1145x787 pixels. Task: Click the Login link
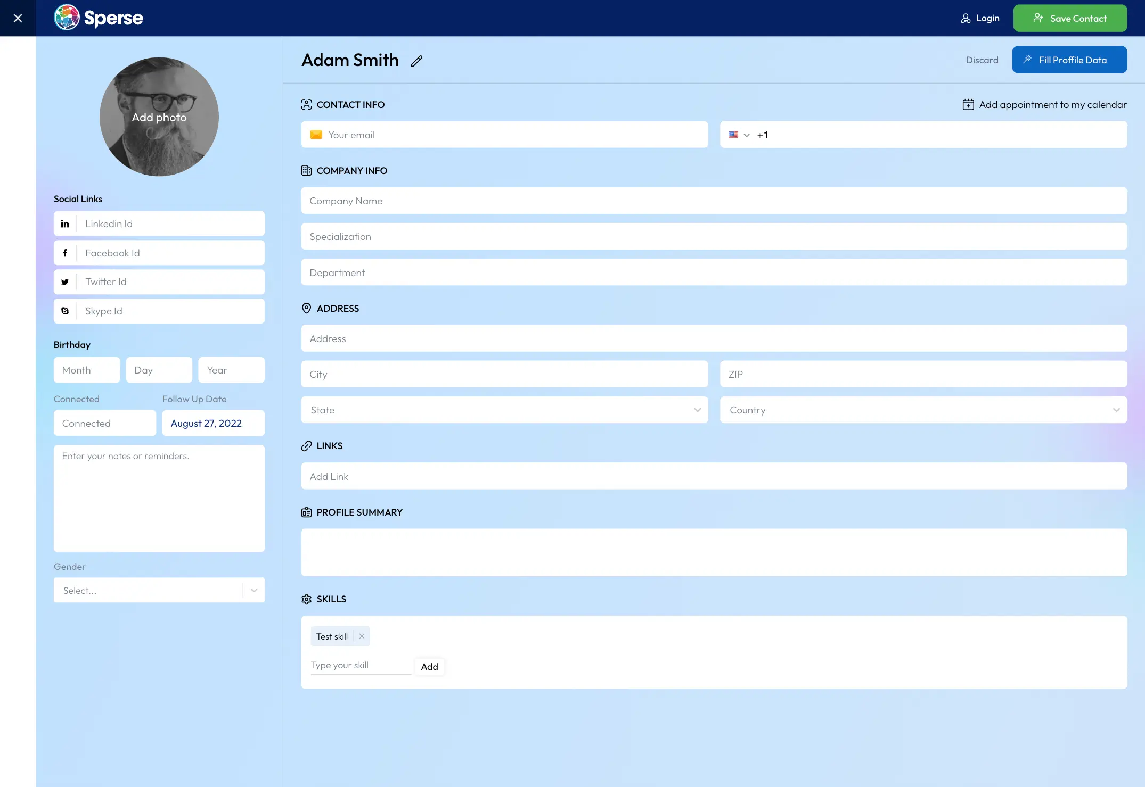click(x=980, y=18)
